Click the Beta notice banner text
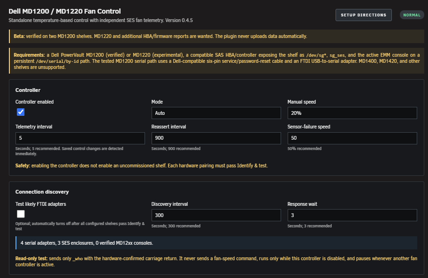428x278 pixels. pos(160,36)
